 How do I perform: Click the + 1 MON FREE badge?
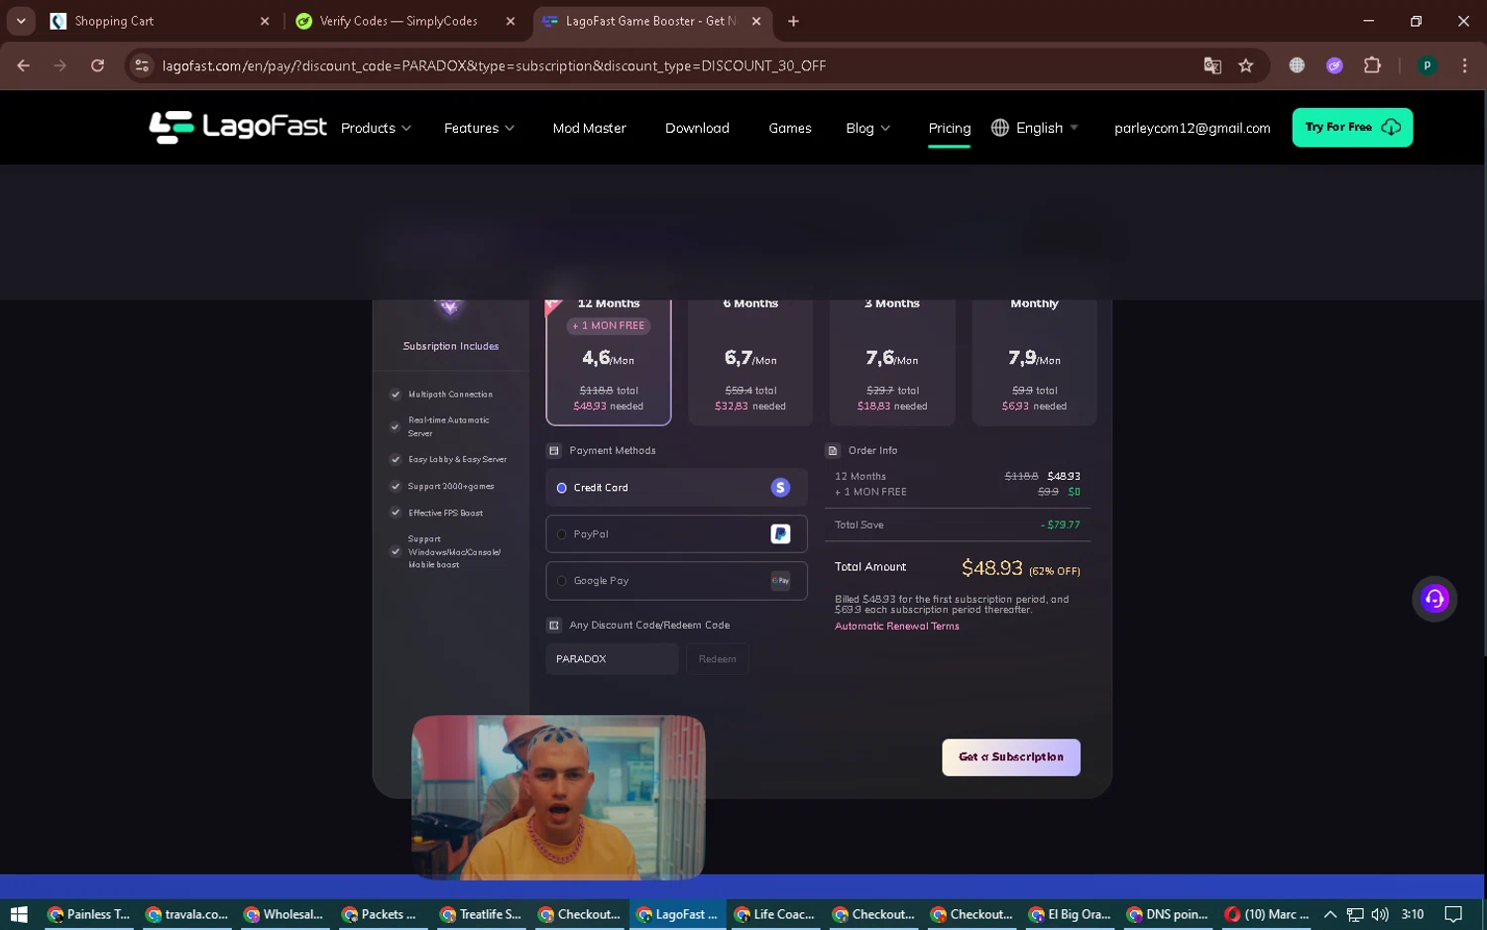609,326
